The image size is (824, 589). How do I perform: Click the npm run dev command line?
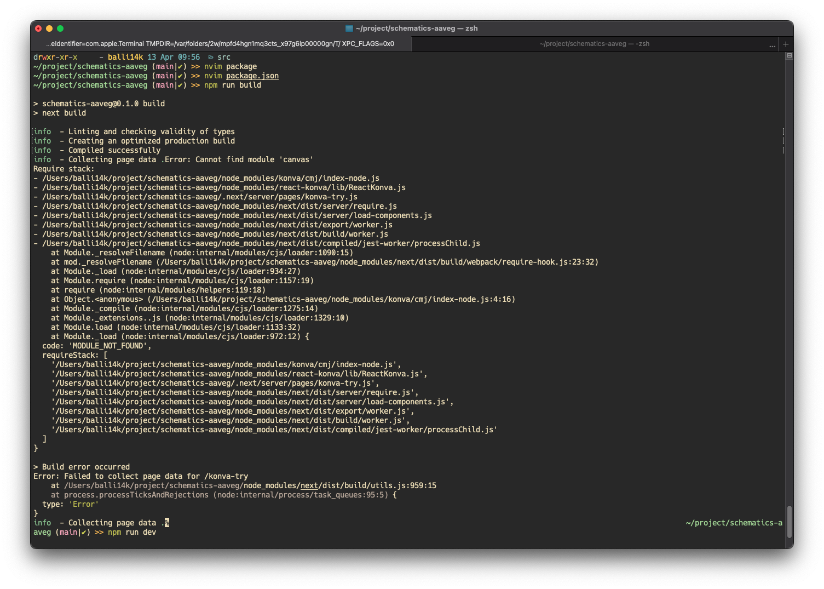[x=131, y=532]
